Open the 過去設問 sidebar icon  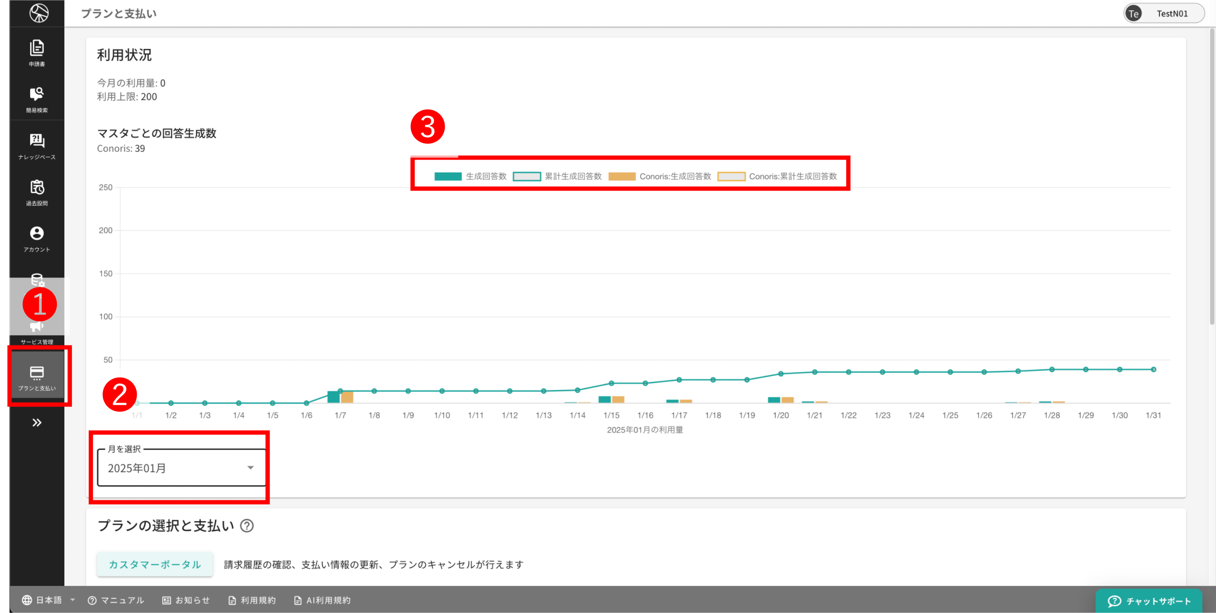pyautogui.click(x=37, y=192)
